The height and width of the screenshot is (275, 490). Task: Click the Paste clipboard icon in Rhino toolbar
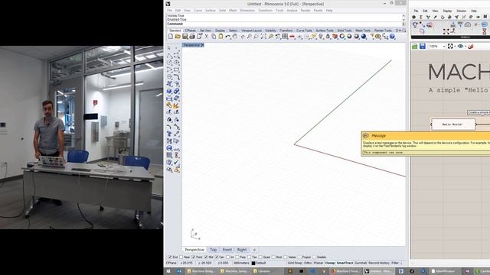pos(220,37)
